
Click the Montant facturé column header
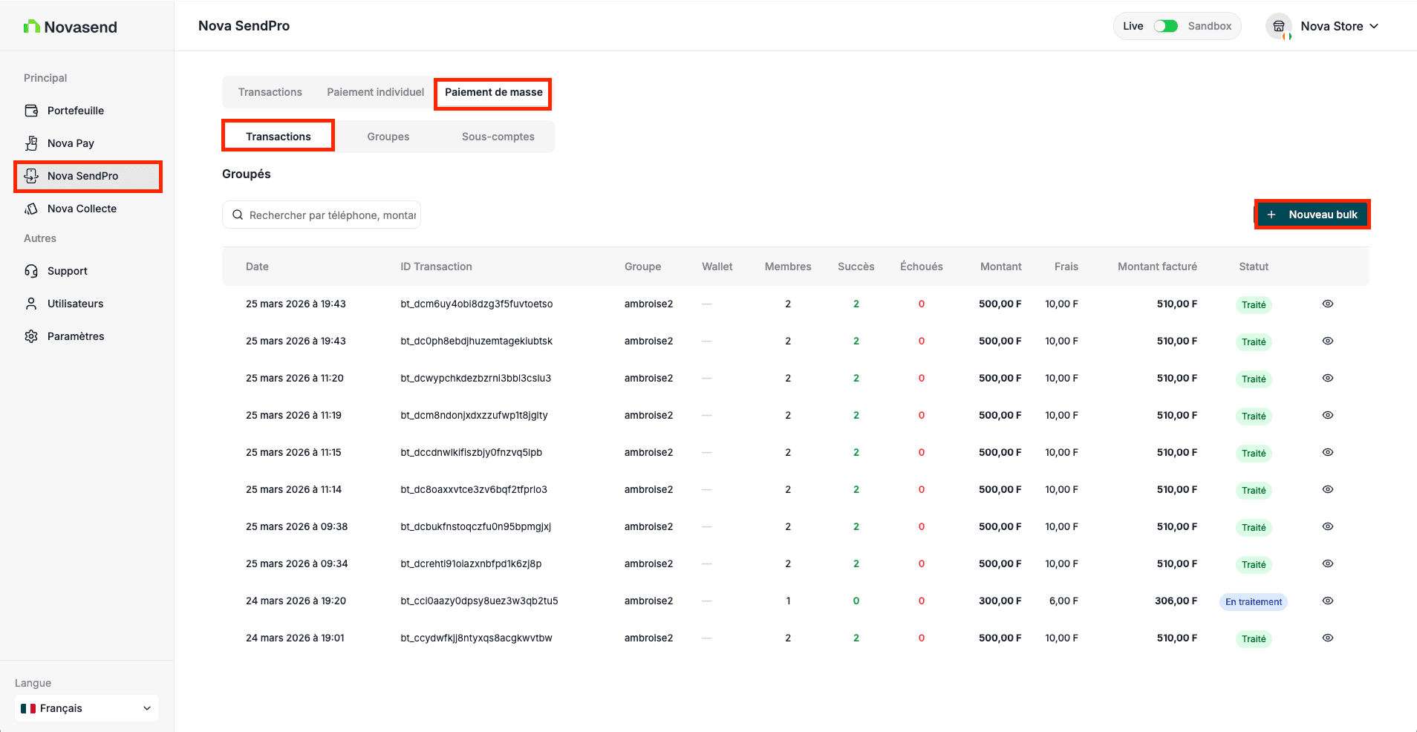click(x=1157, y=267)
